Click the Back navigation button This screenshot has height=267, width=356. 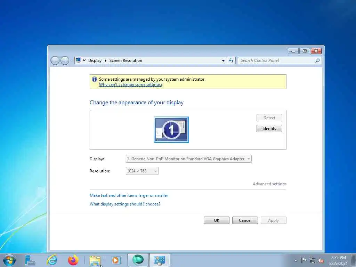[55, 60]
